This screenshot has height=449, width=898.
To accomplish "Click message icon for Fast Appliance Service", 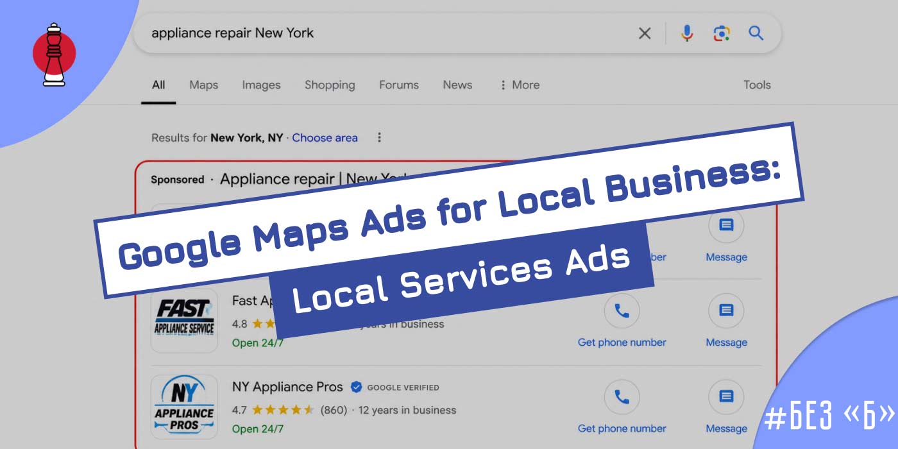I will point(726,311).
